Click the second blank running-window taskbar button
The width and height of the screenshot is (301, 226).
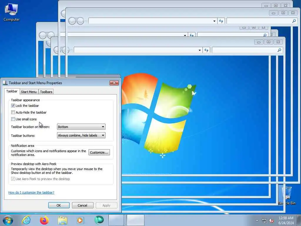tap(135, 220)
